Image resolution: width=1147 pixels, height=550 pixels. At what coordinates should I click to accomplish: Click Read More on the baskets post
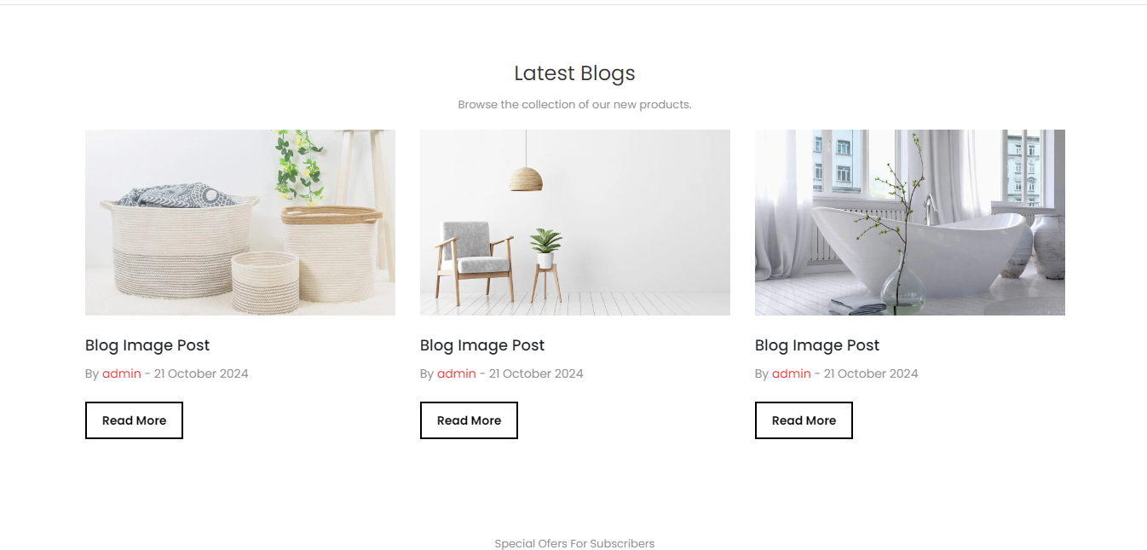tap(134, 420)
